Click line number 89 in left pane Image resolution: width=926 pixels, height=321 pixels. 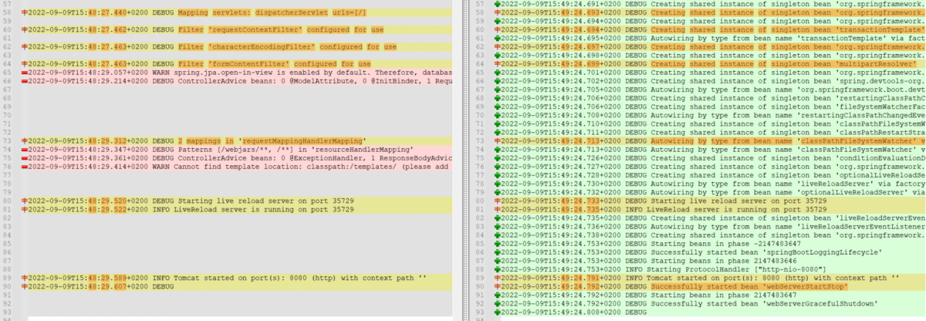coord(5,278)
